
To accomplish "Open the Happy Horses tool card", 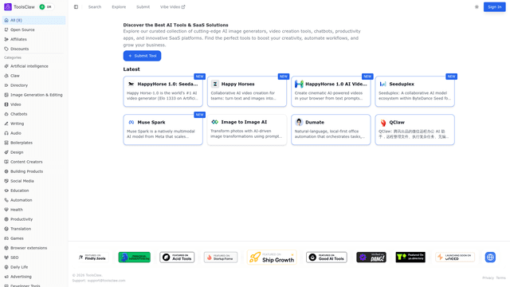I will click(x=247, y=92).
